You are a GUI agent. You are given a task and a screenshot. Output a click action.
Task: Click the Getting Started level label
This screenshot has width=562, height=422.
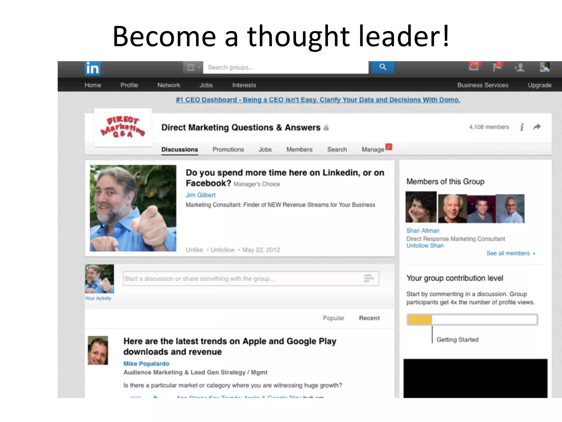click(457, 340)
